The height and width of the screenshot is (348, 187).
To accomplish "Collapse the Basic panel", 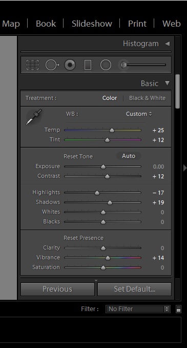I will pos(167,83).
